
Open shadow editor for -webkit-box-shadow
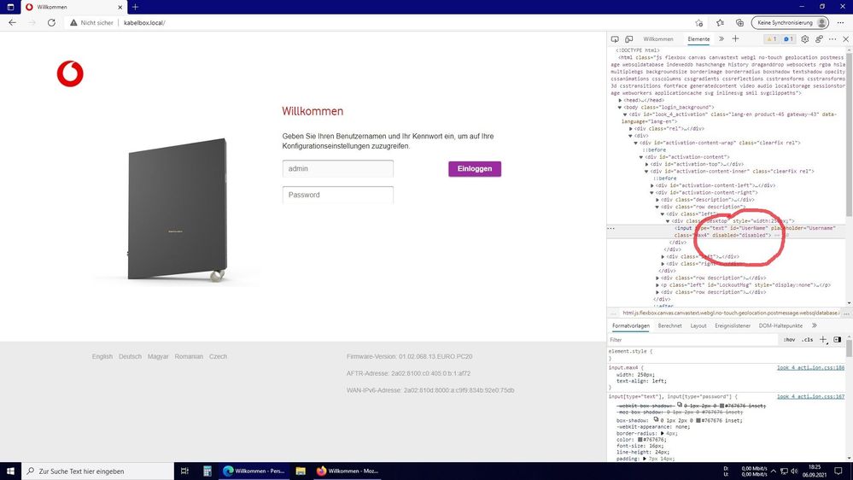pos(680,405)
